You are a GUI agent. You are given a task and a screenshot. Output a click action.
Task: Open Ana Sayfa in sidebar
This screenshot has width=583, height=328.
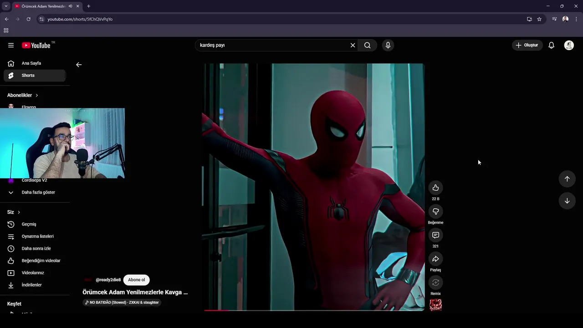pos(35,63)
